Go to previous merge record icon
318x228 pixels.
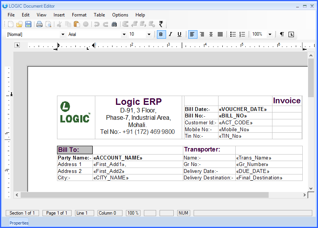[134, 24]
